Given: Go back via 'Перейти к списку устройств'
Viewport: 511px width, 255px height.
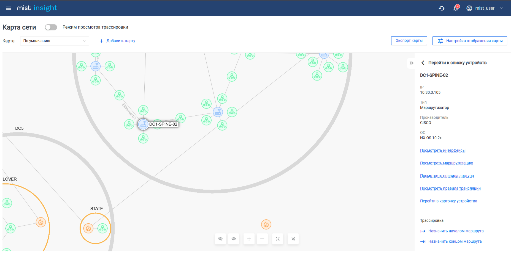Looking at the screenshot, I should tap(454, 63).
